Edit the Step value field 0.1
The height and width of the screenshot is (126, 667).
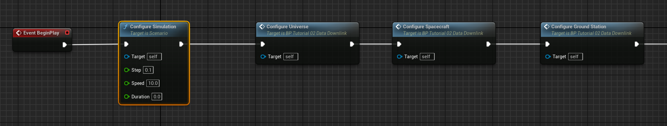click(148, 70)
